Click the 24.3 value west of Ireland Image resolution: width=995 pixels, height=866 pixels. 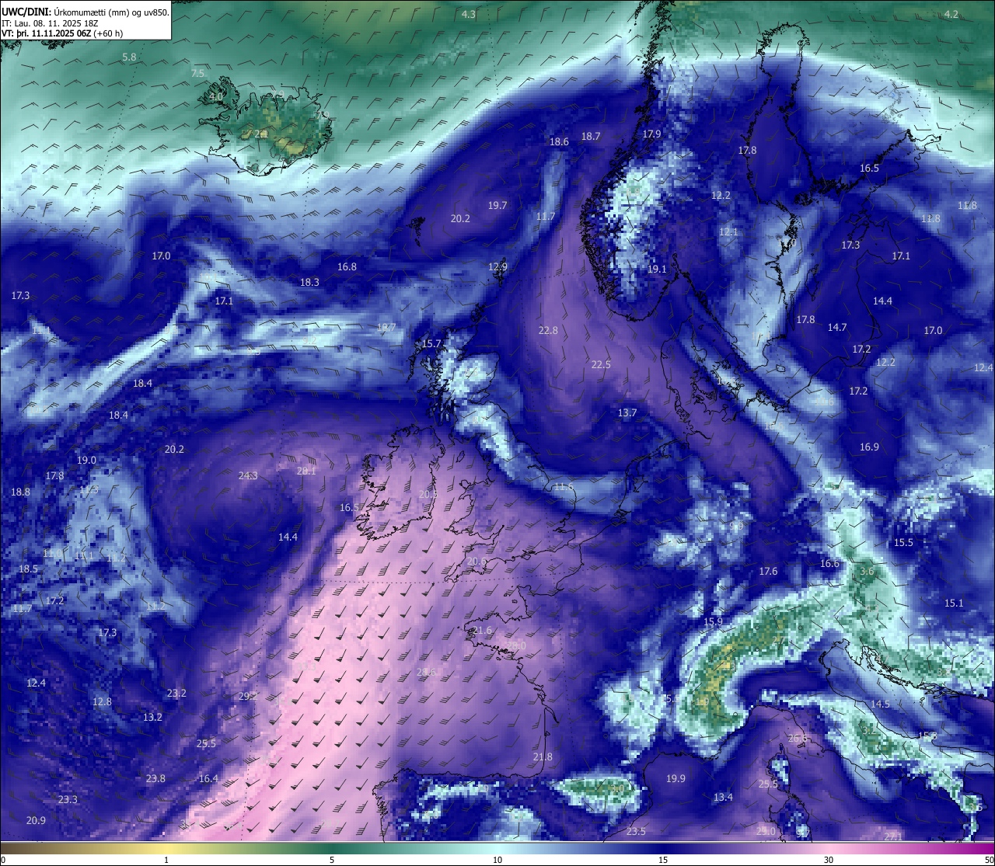(x=248, y=476)
